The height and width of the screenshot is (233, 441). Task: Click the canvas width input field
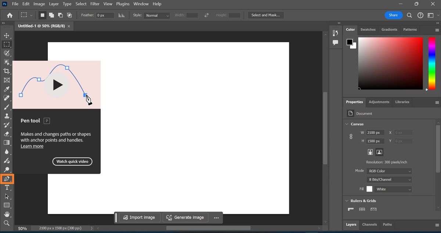(375, 133)
